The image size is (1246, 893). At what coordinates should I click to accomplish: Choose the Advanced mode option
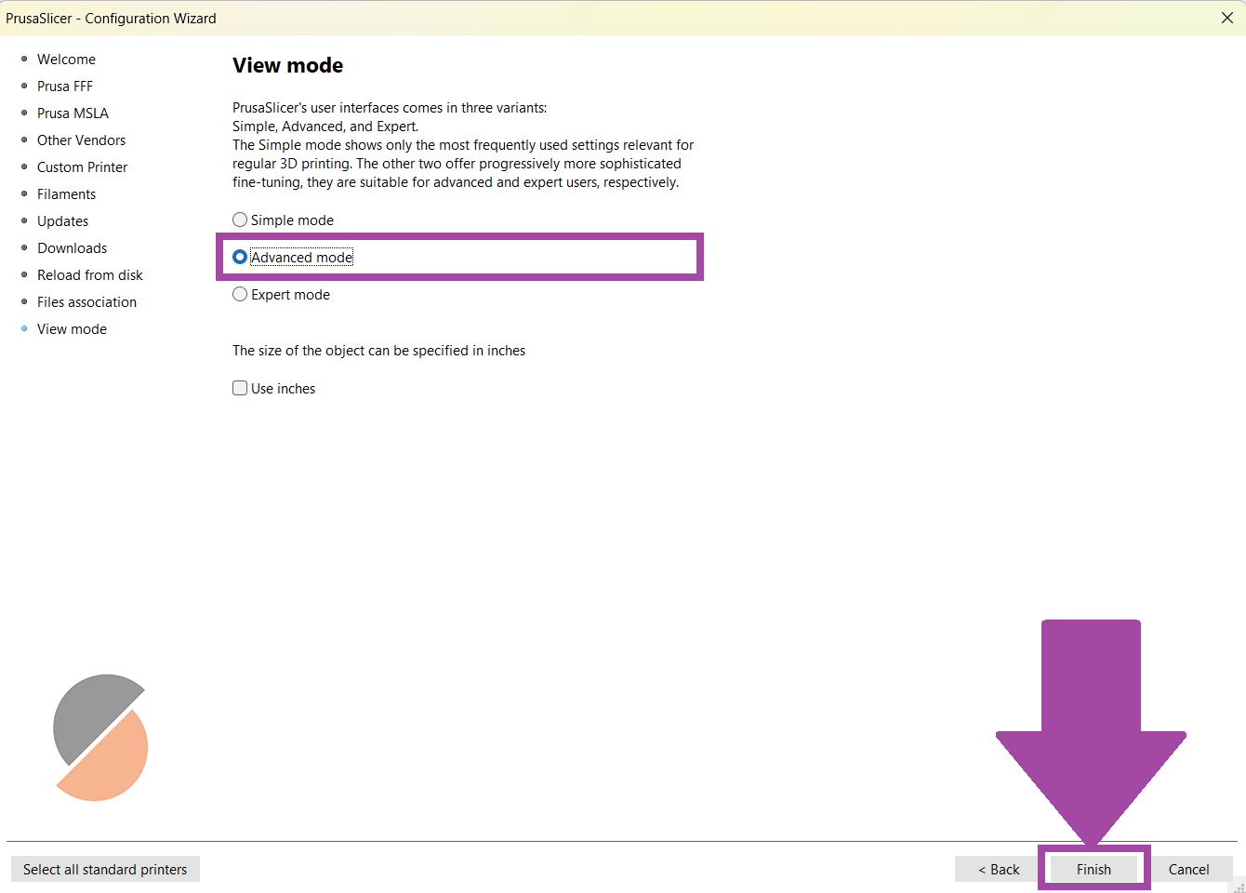click(240, 258)
